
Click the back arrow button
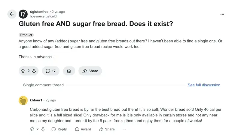click(12, 14)
